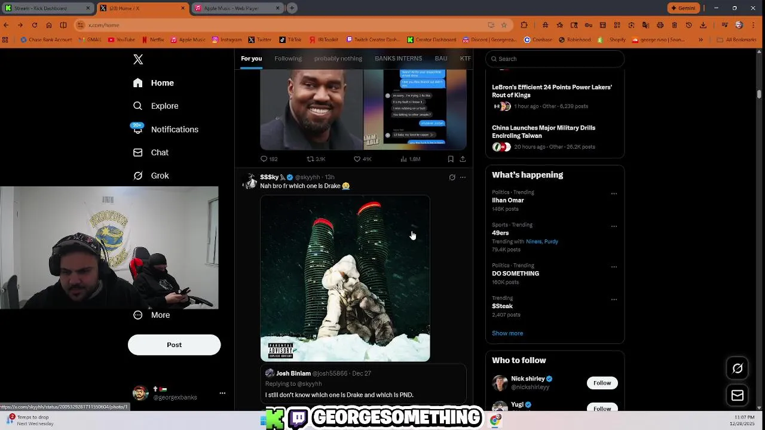Open account options next to @georgexbanks
765x430 pixels.
tap(222, 393)
